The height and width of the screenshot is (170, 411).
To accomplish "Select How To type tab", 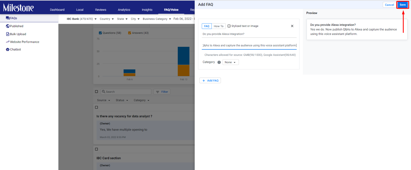I will click(x=219, y=26).
